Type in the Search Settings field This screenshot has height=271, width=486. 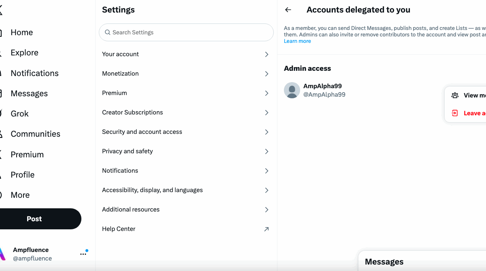pos(190,32)
